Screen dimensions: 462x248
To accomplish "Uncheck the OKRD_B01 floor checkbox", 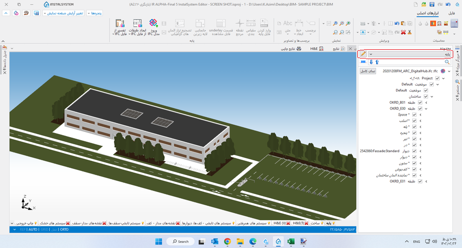I will pyautogui.click(x=420, y=102).
